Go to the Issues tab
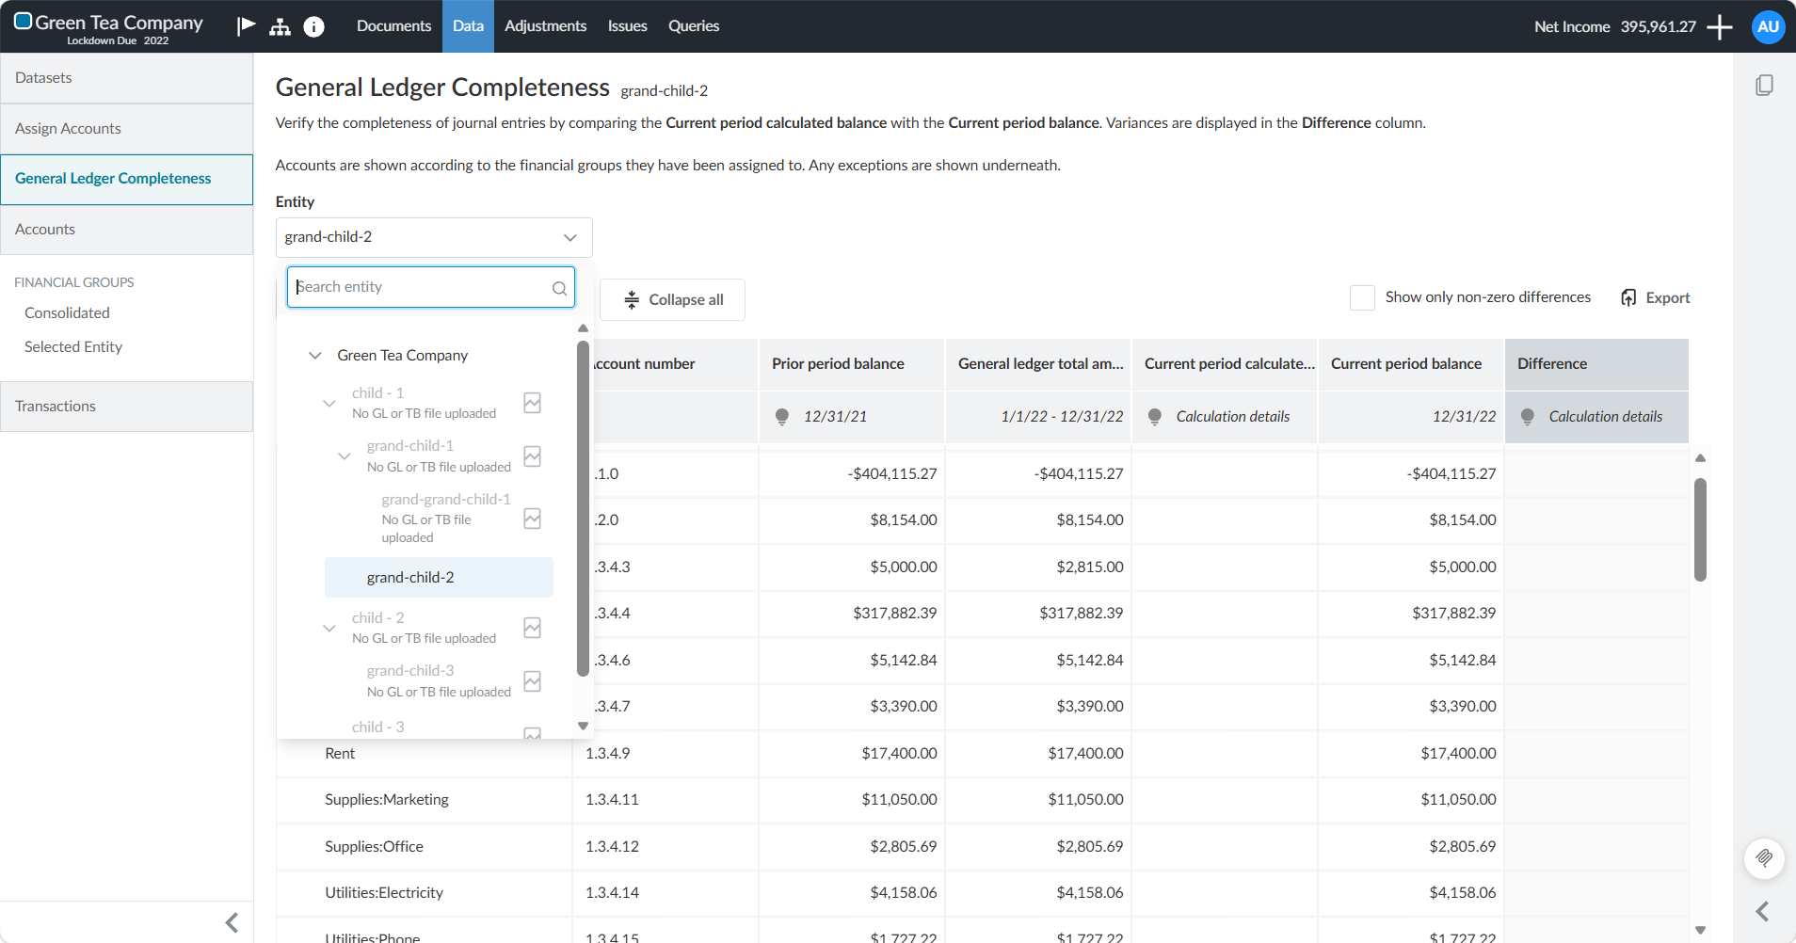1796x943 pixels. [627, 26]
